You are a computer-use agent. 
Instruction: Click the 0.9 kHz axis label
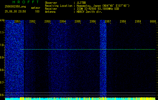(x=2, y=57)
